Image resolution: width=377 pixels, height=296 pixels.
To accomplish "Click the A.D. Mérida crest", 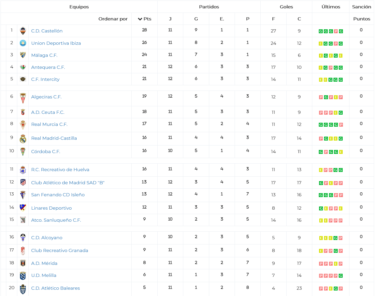I will click(x=23, y=263).
